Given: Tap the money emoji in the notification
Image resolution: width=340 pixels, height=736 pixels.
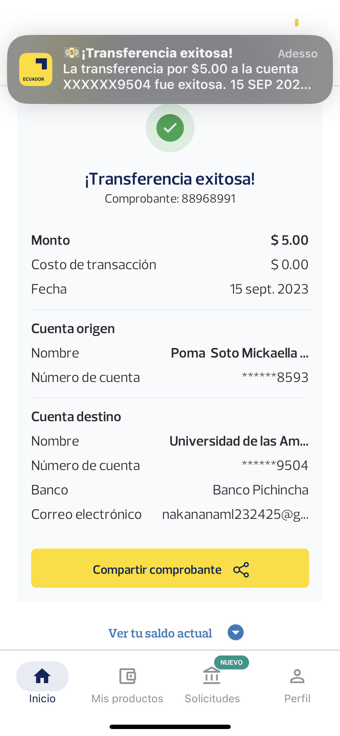Looking at the screenshot, I should tap(71, 53).
